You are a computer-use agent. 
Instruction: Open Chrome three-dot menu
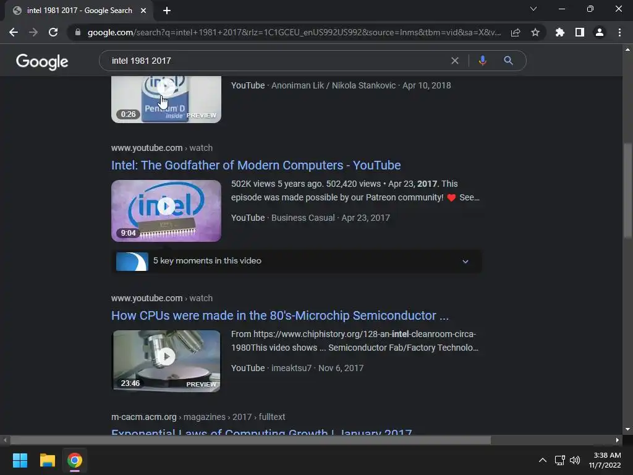click(619, 32)
